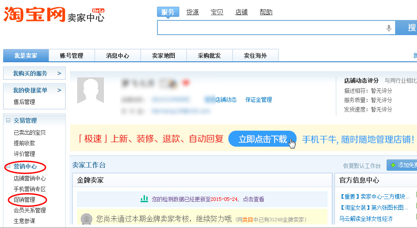Click the 服务质量: 暂无评分 line
Viewport: 417px width, 228px height.
368,100
